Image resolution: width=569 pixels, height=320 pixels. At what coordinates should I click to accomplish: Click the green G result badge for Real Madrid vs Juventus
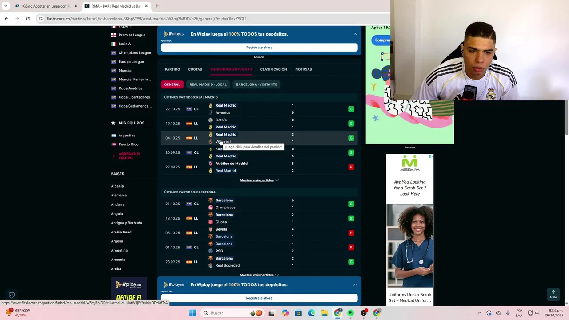pyautogui.click(x=351, y=109)
